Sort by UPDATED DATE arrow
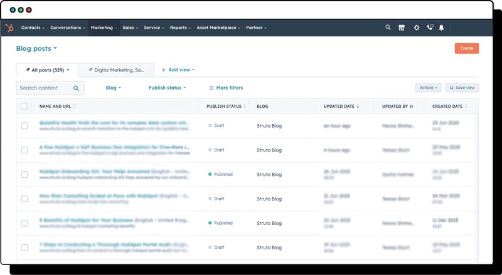 tap(358, 106)
